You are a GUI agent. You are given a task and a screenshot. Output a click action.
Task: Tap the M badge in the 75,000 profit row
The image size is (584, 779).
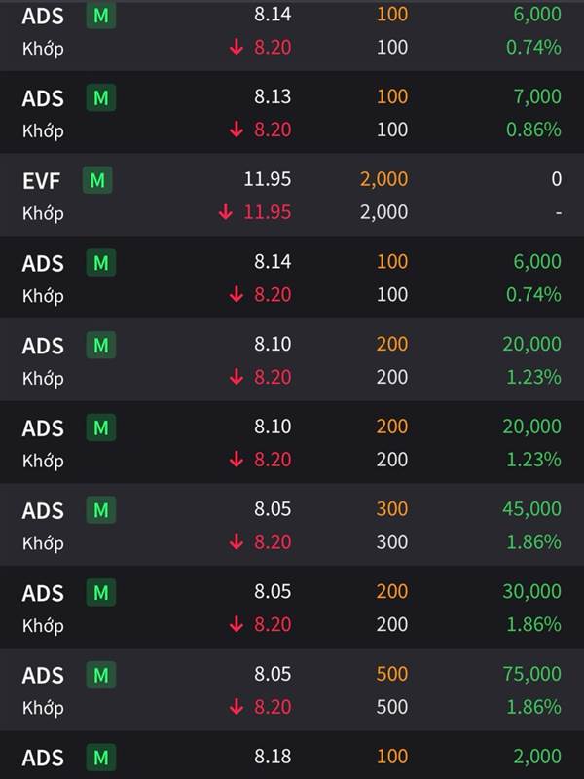pos(100,675)
